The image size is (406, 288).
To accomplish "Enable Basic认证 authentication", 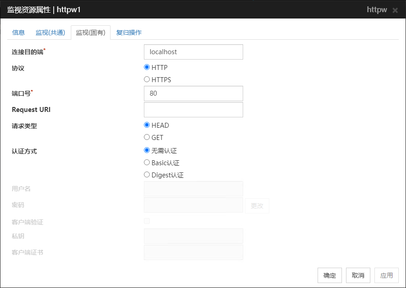I will tap(147, 163).
